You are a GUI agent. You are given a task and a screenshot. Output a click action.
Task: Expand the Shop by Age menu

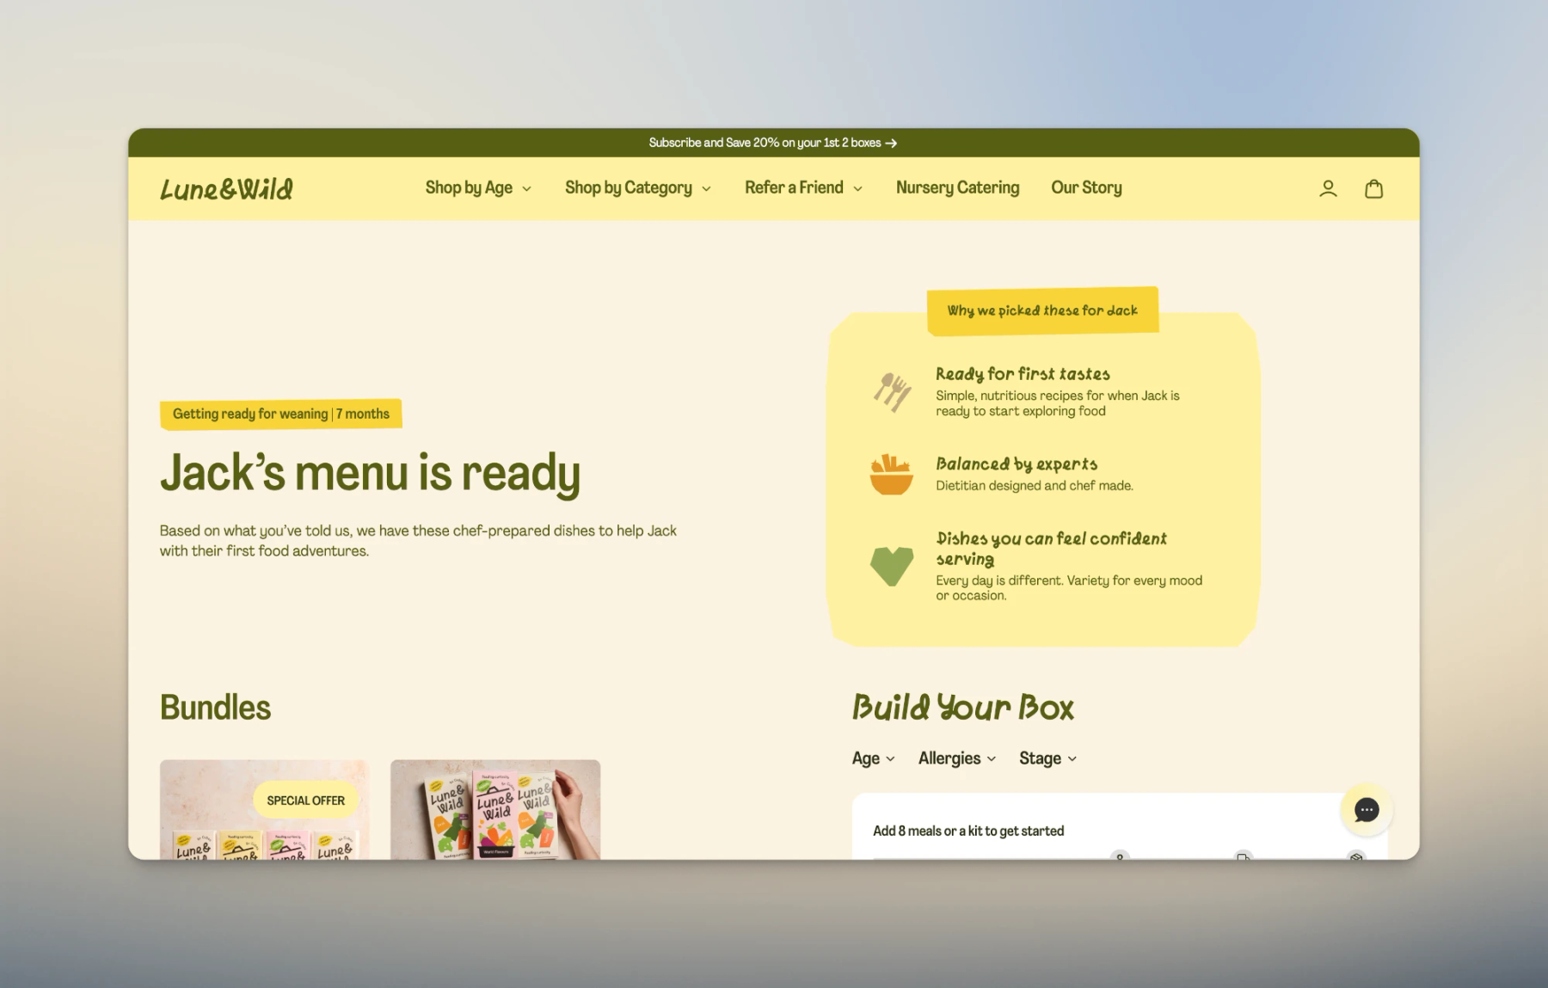click(x=478, y=187)
